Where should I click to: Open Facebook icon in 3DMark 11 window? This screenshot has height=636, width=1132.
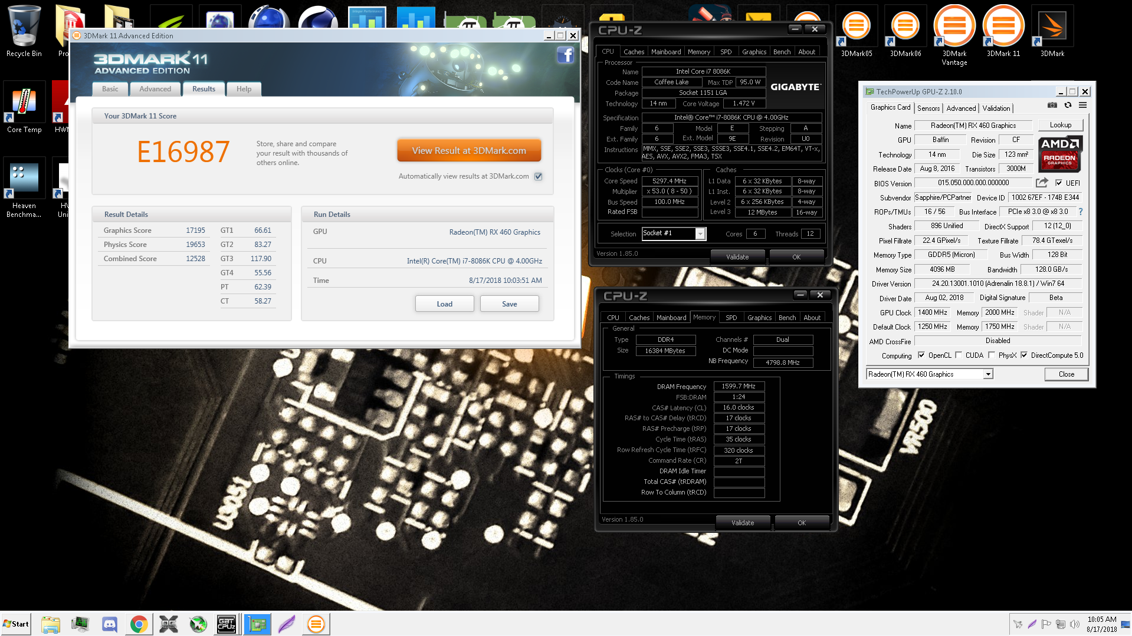[x=565, y=55]
